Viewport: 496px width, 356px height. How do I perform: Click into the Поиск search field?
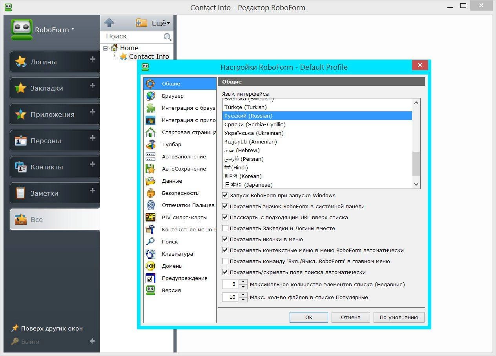coord(133,36)
